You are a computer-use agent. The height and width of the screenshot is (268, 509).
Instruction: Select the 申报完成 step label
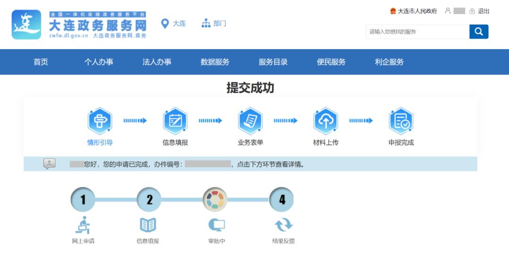click(401, 142)
